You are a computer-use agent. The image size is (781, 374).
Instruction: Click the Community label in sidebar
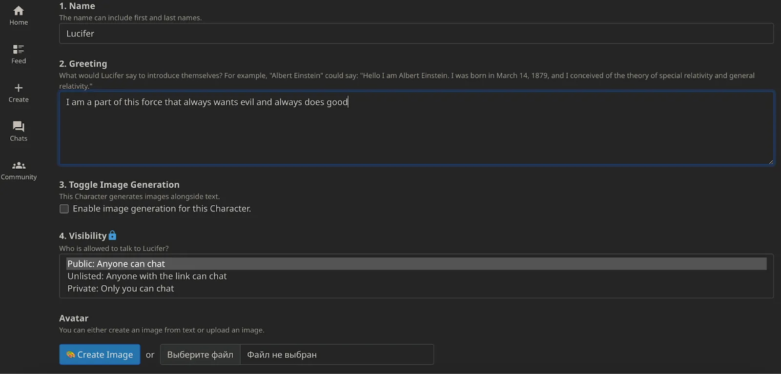coord(19,177)
